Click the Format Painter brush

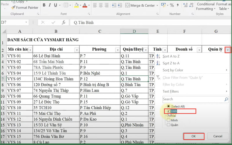tap(14, 8)
